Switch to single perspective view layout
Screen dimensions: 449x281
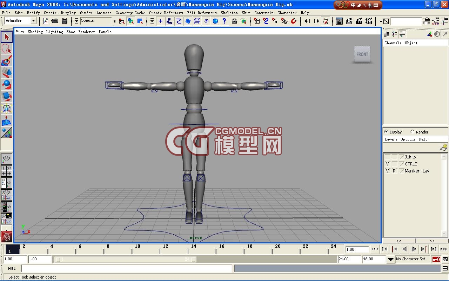point(7,159)
